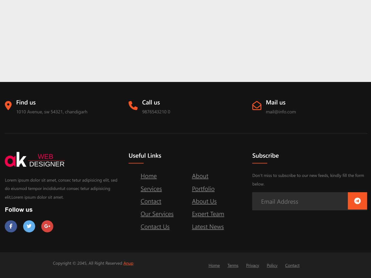The height and width of the screenshot is (278, 371).
Task: Click Our Services link
Action: 157,214
